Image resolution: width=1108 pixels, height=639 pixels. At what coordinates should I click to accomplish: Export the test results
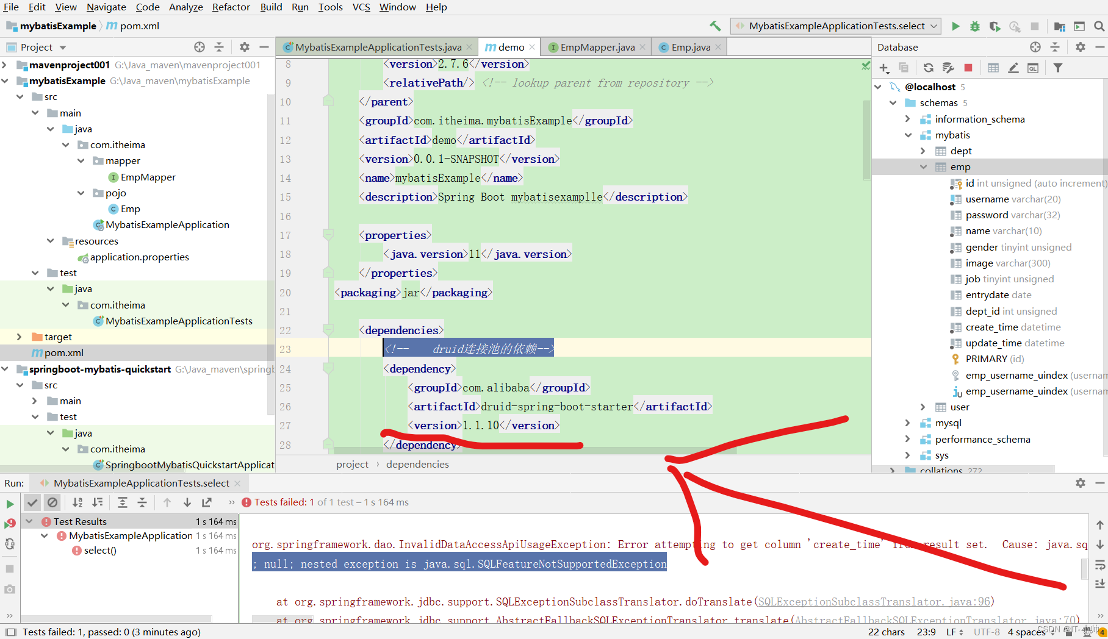point(206,502)
